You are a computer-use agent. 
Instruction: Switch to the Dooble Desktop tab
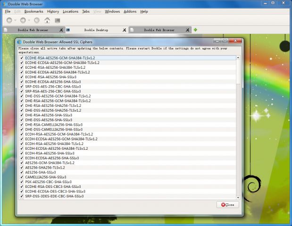tap(96, 30)
